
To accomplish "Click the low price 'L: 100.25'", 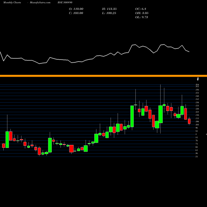I will pos(109,13).
